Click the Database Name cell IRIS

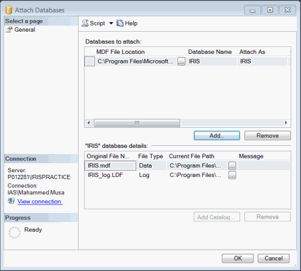(x=211, y=62)
